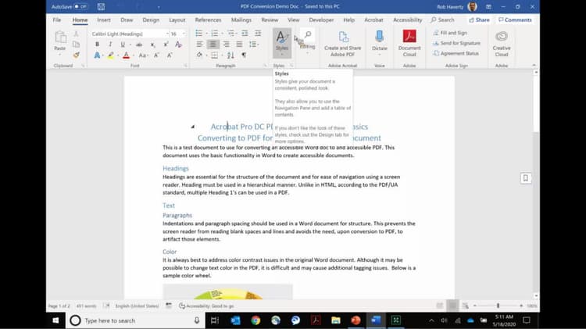Viewport: 586px width, 329px height.
Task: Click Send for Signature
Action: [x=456, y=43]
